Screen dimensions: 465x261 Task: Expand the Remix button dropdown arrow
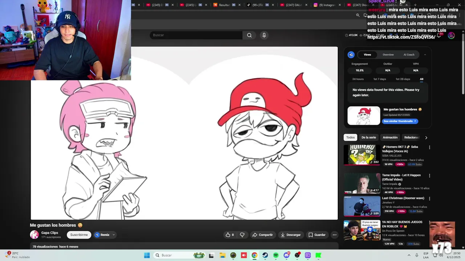[113, 235]
